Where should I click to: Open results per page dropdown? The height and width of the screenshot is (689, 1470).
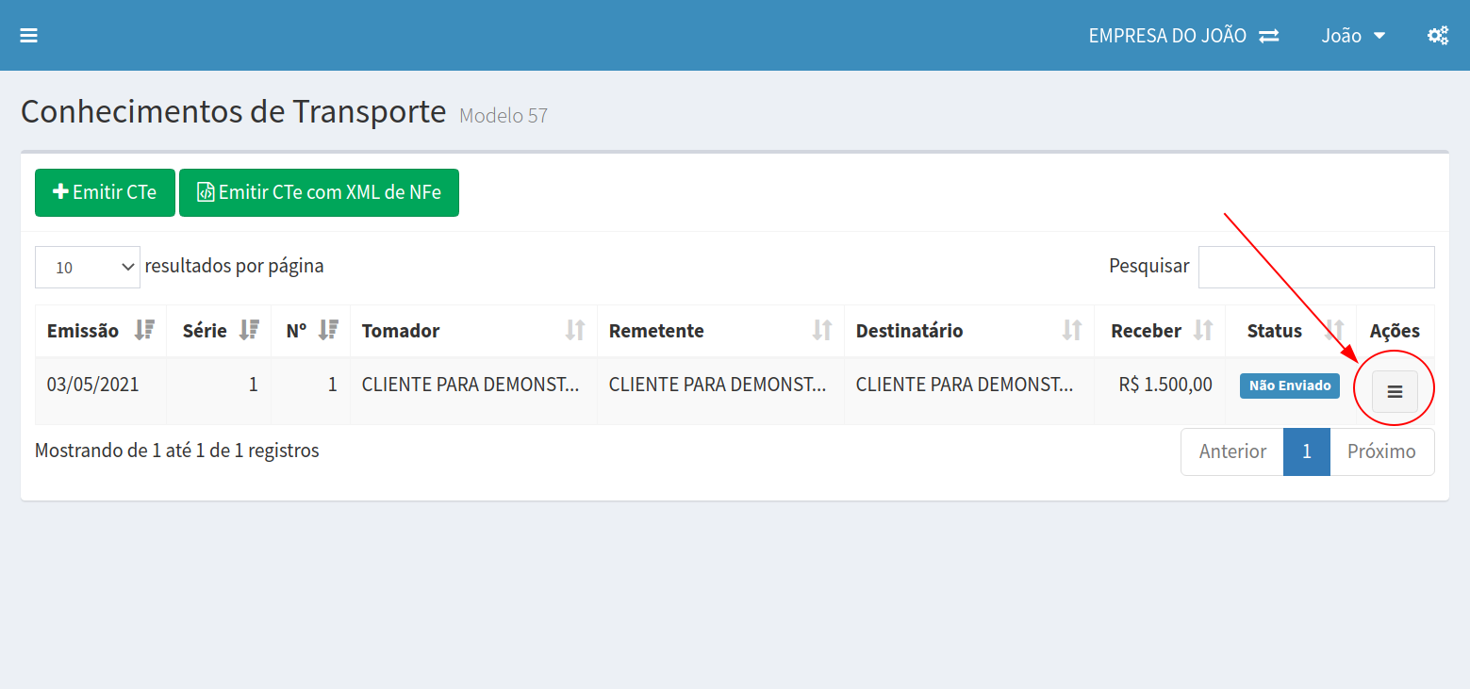(88, 267)
